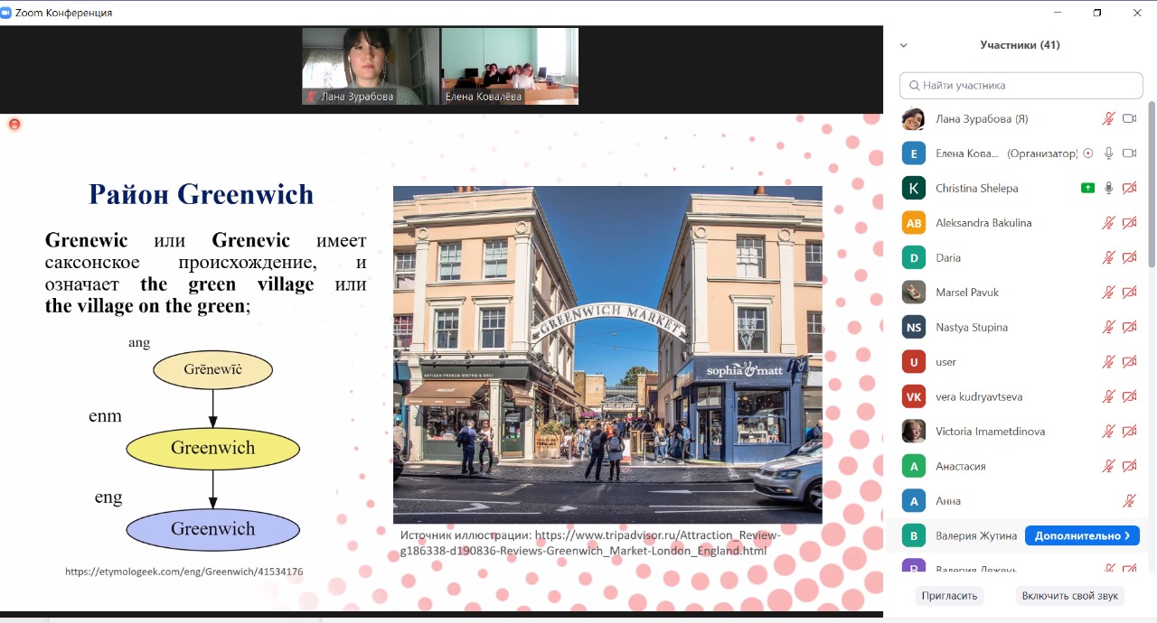This screenshot has width=1157, height=623.
Task: Collapse the Участники panel with the chevron
Action: click(903, 45)
